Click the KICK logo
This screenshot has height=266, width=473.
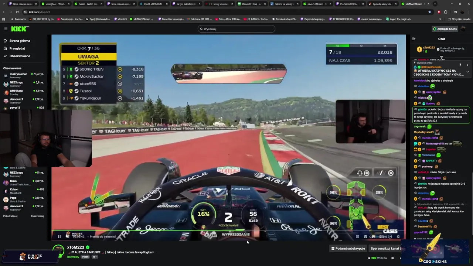pos(20,29)
